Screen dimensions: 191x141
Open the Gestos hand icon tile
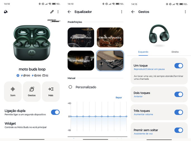[x=32, y=91]
